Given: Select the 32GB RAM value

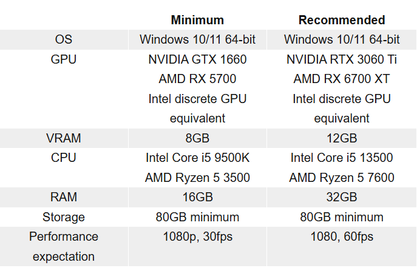Looking at the screenshot, I should 342,197.
